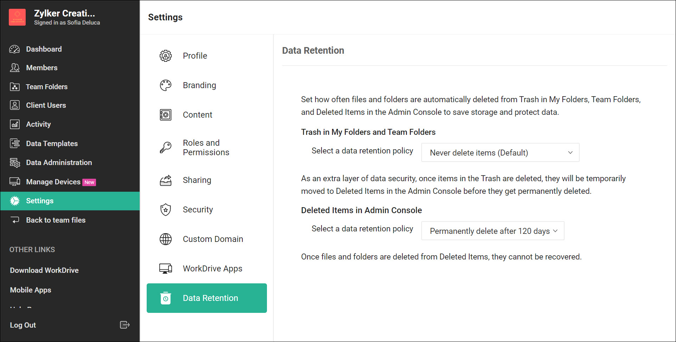Click the Download WorkDrive link
Image resolution: width=676 pixels, height=342 pixels.
44,270
